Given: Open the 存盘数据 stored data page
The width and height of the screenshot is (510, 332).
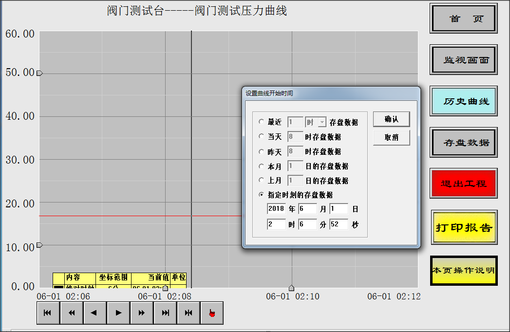Looking at the screenshot, I should click(463, 142).
